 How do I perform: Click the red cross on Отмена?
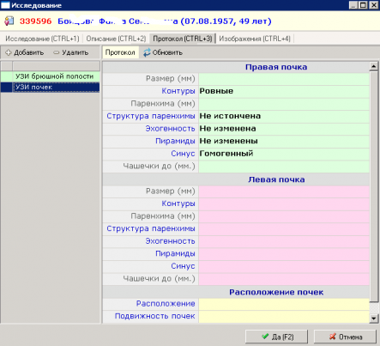click(332, 337)
